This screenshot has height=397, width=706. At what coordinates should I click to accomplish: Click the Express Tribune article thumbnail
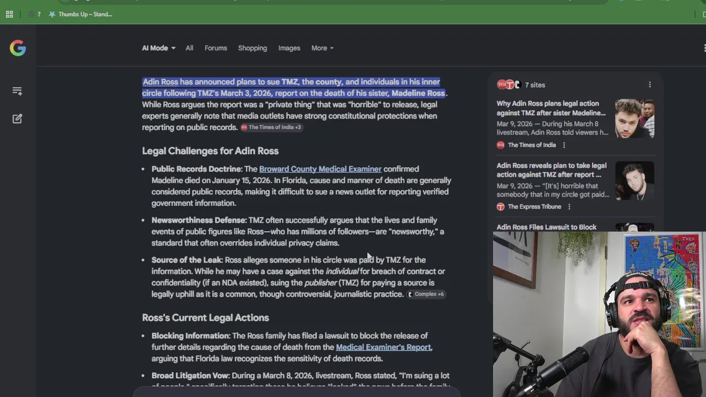[634, 180]
